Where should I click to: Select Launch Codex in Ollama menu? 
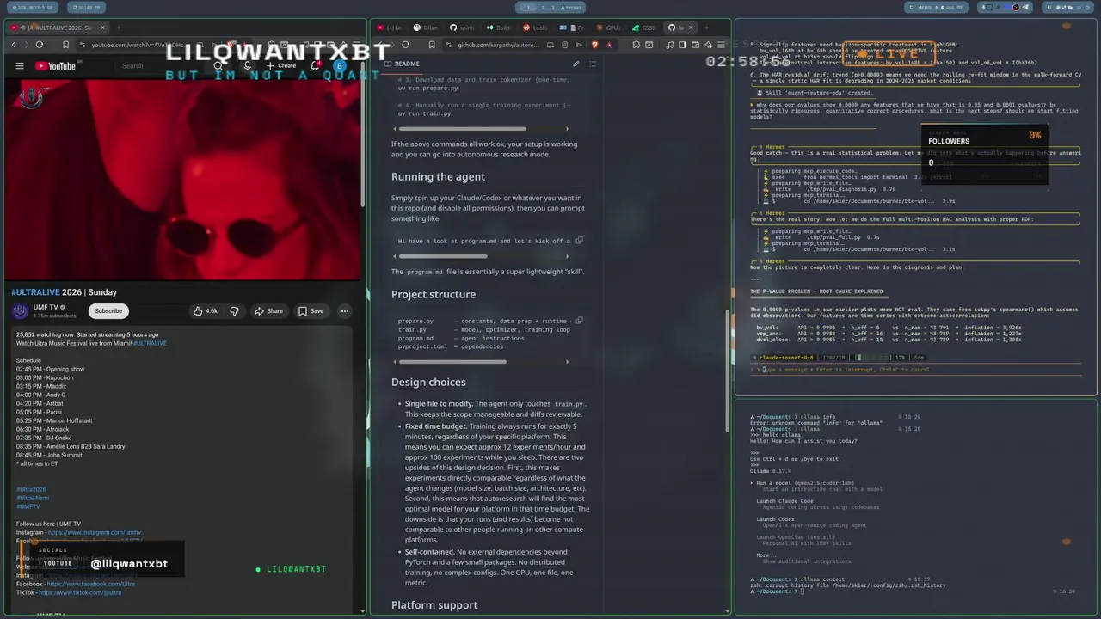click(x=775, y=519)
